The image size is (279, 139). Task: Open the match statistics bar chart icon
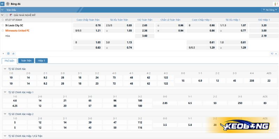pyautogui.click(x=13, y=54)
